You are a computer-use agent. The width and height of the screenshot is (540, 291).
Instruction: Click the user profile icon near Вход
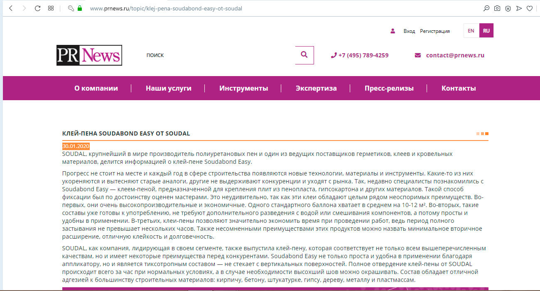[393, 31]
